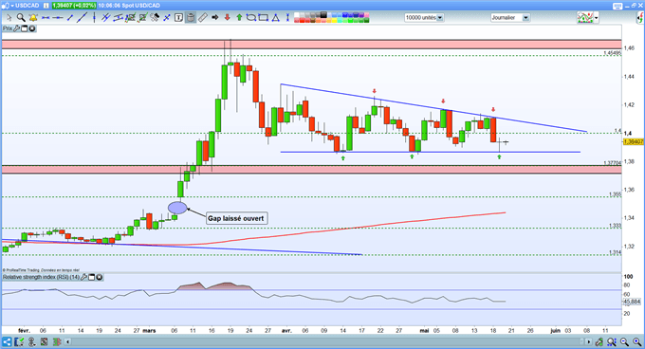645x349 pixels.
Task: Click the Gap laissé ouvert annotation
Action: click(236, 218)
